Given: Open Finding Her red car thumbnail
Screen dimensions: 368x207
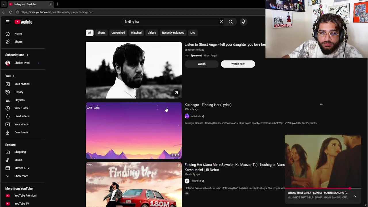Looking at the screenshot, I should coord(134,185).
